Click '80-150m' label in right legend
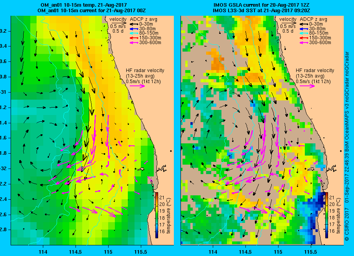Image resolution: width=354 pixels, height=256 pixels. click(319, 33)
